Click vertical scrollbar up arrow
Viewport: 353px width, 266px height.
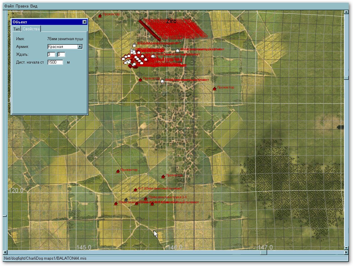(346, 12)
